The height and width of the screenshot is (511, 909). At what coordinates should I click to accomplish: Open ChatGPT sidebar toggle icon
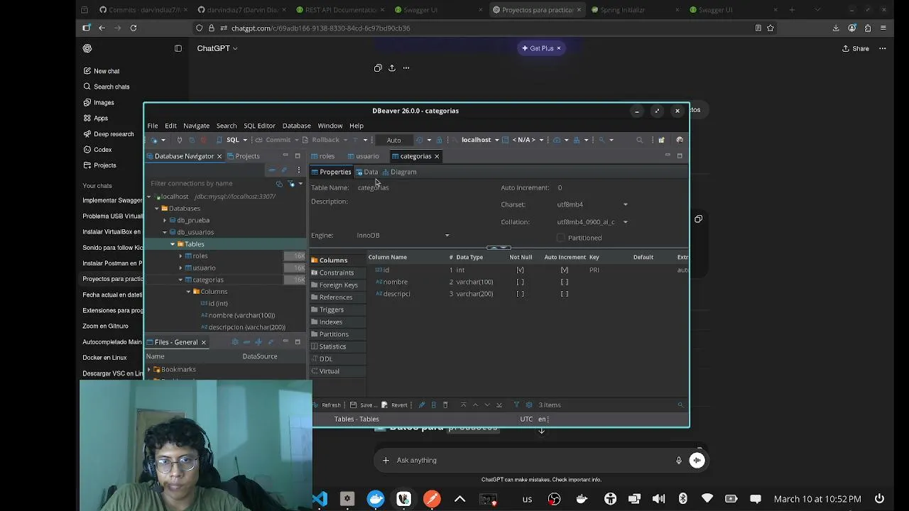pos(178,48)
